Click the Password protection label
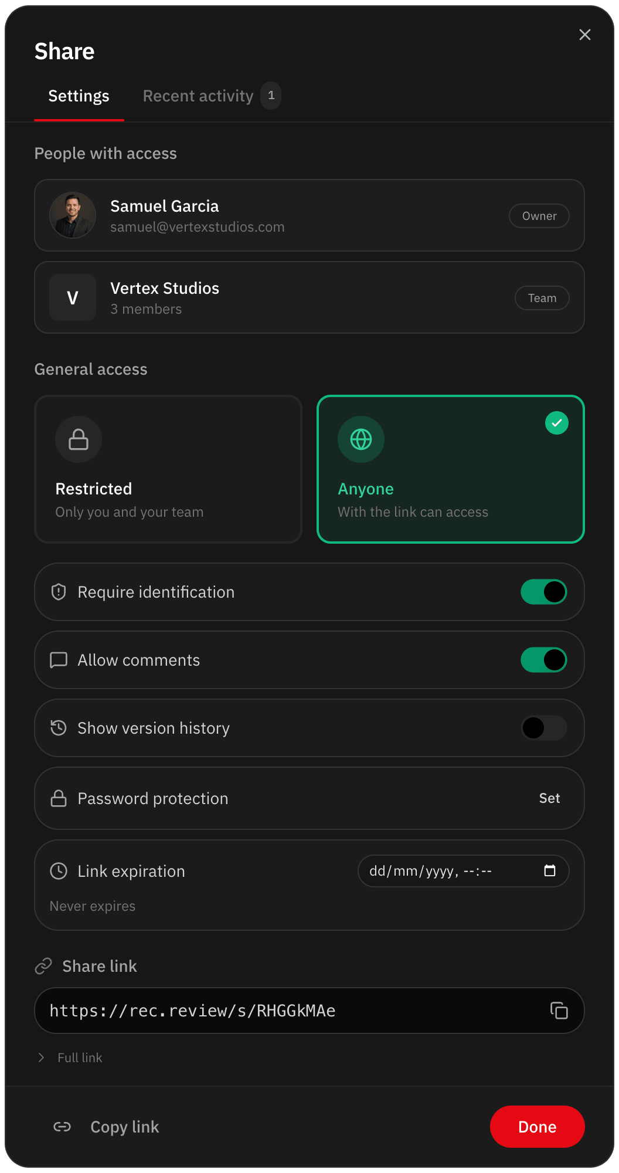619x1173 pixels. 153,799
